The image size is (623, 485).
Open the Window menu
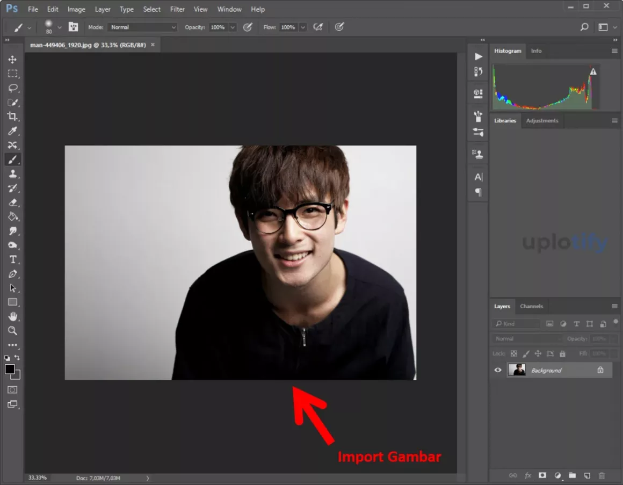click(229, 9)
